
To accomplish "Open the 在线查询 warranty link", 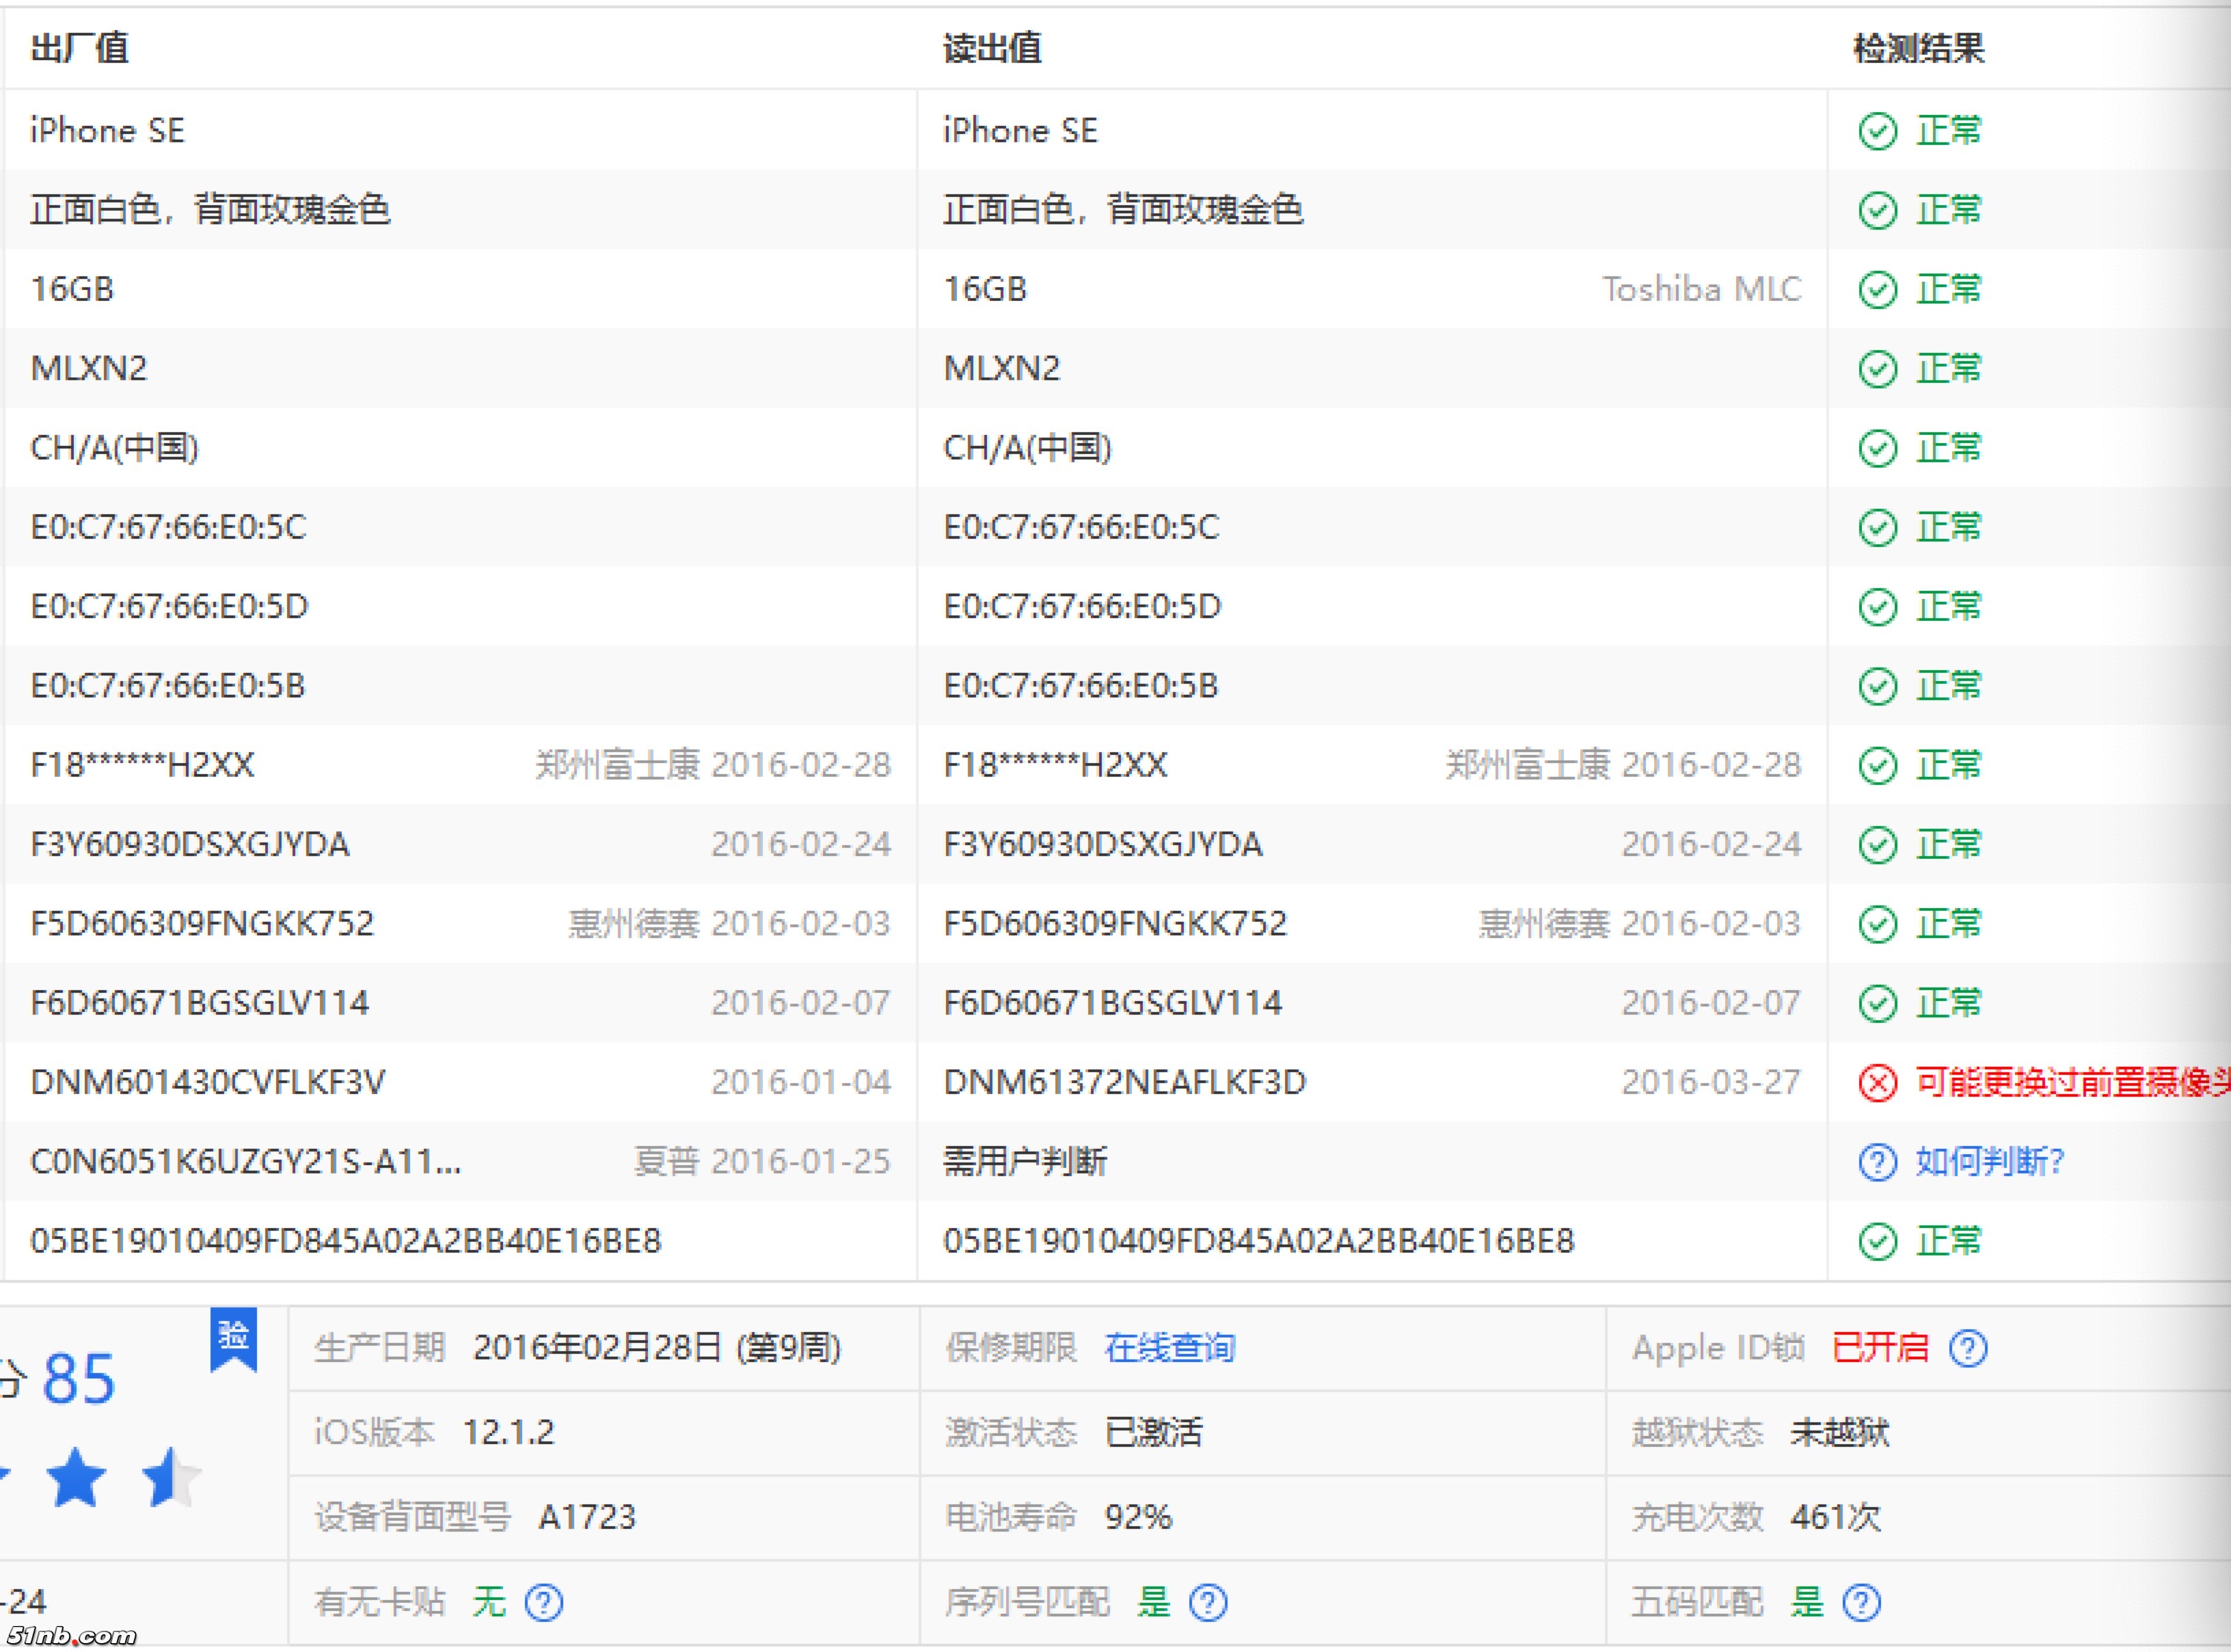I will pos(1169,1348).
